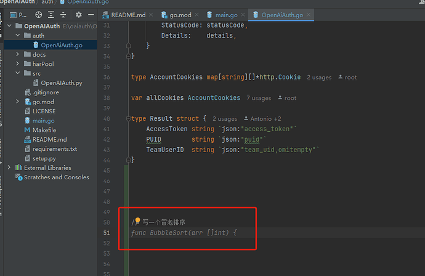Close the OpenAiAuth.go tab
The height and width of the screenshot is (276, 425).
tap(308, 15)
